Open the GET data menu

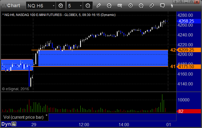[x=120, y=6]
